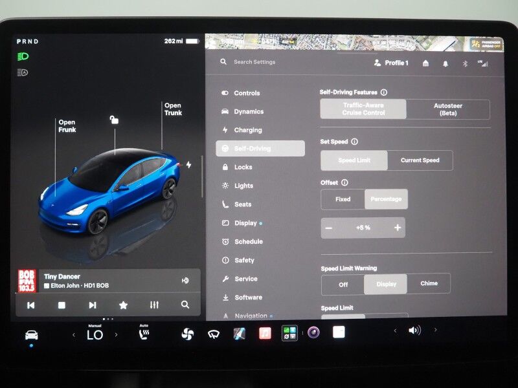Open Bluetooth settings icon
This screenshot has height=388, width=518.
coord(465,63)
